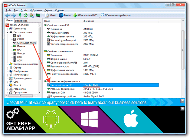The height and width of the screenshot is (138, 190).
Task: Select ЦП in the tree
Action: [x=19, y=36]
